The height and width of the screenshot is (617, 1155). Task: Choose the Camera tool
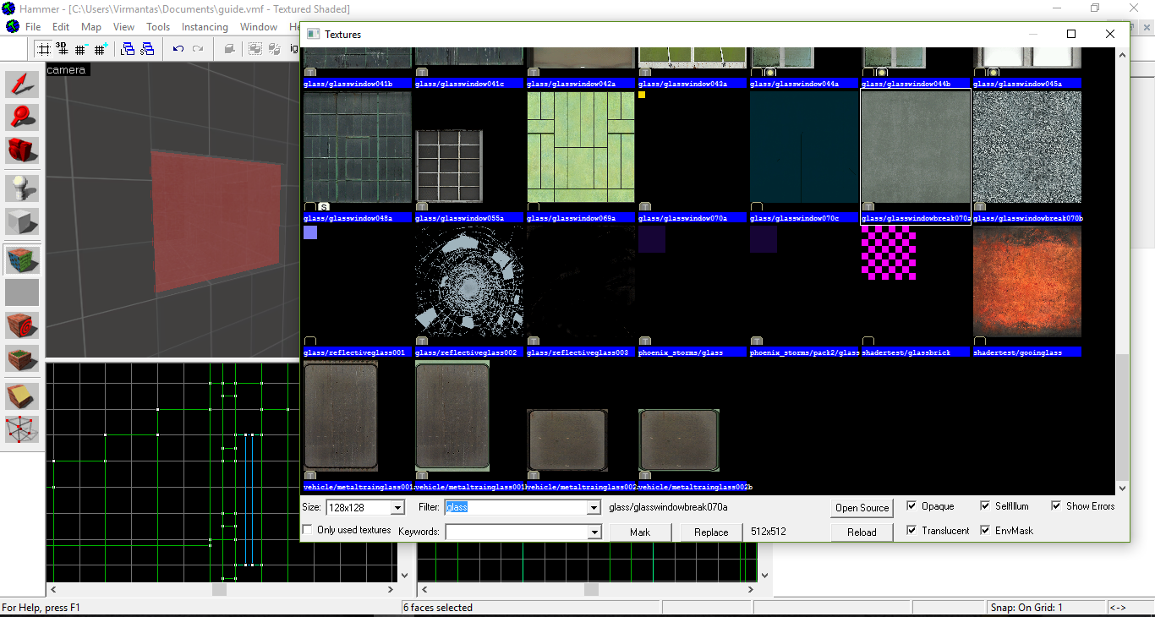click(22, 150)
